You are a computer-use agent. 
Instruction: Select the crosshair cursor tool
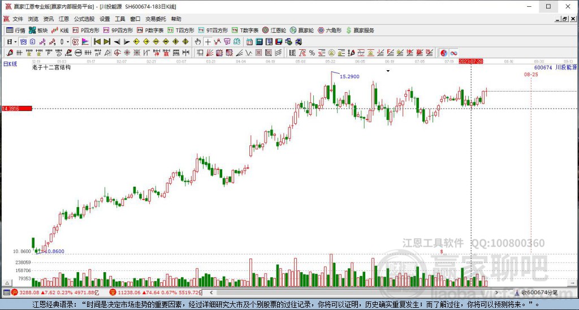[208, 41]
